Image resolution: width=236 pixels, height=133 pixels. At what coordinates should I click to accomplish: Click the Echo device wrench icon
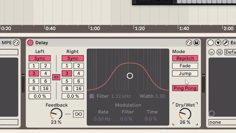coord(226,43)
